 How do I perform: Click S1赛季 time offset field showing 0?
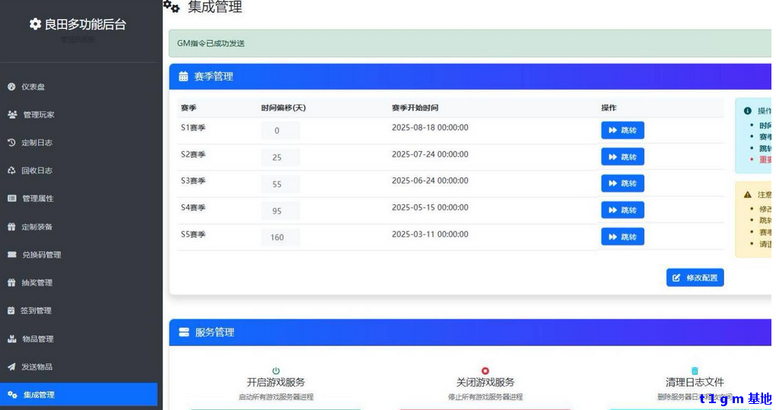click(x=280, y=131)
